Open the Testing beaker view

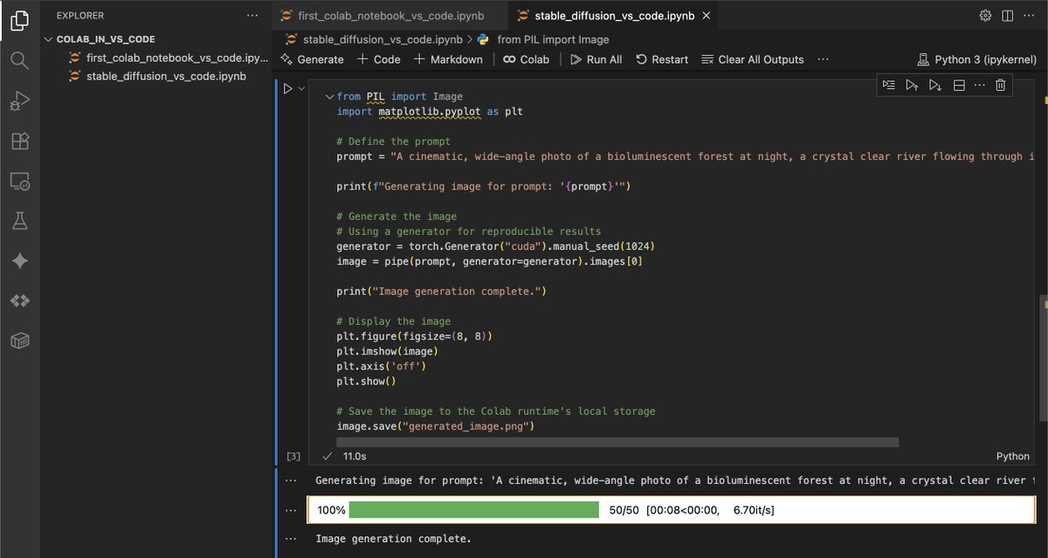click(19, 221)
